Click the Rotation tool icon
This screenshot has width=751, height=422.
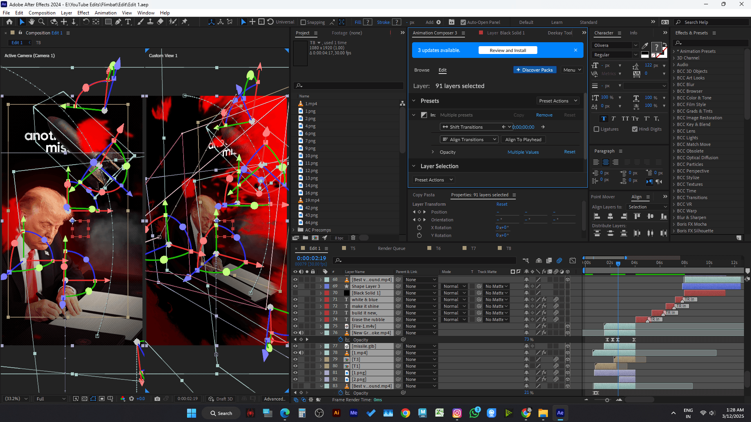tap(86, 22)
